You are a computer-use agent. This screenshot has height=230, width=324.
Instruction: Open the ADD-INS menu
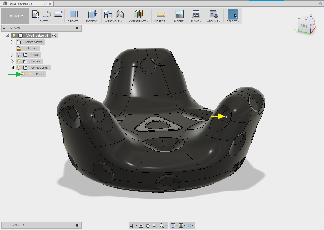click(214, 21)
